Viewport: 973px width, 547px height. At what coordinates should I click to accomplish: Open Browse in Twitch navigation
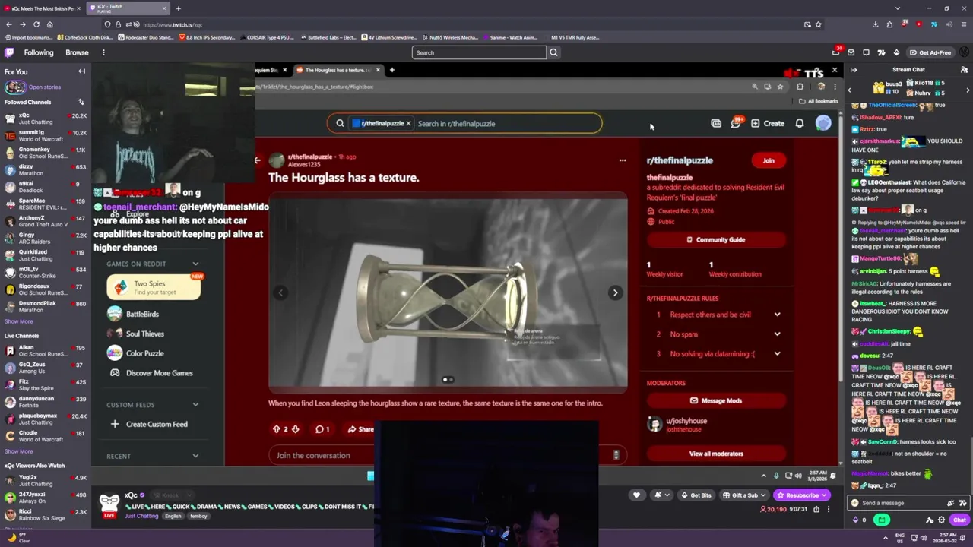coord(77,52)
